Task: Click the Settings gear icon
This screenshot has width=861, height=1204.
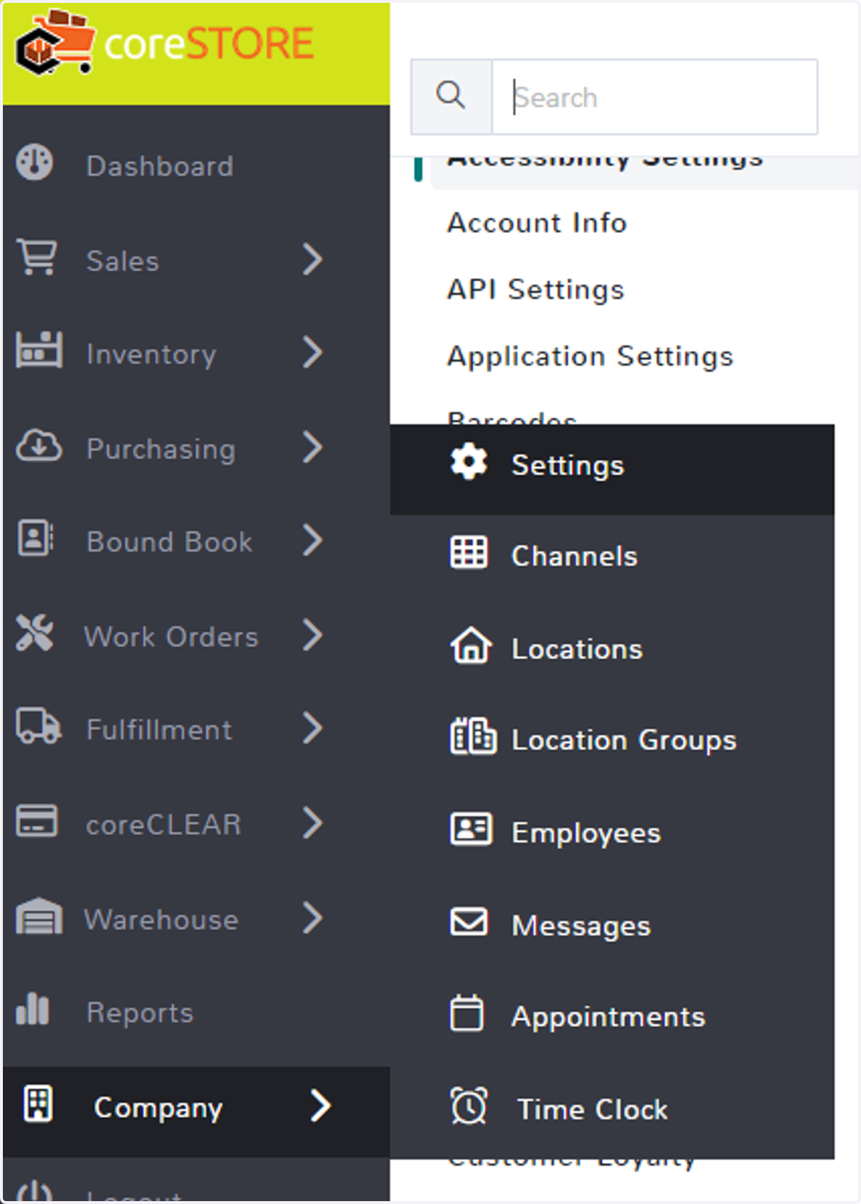Action: coord(469,462)
